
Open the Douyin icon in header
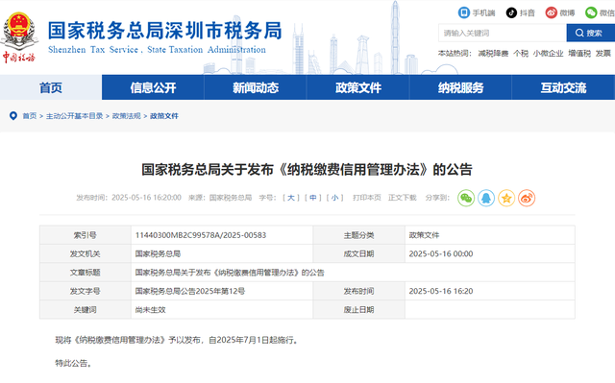pyautogui.click(x=511, y=12)
